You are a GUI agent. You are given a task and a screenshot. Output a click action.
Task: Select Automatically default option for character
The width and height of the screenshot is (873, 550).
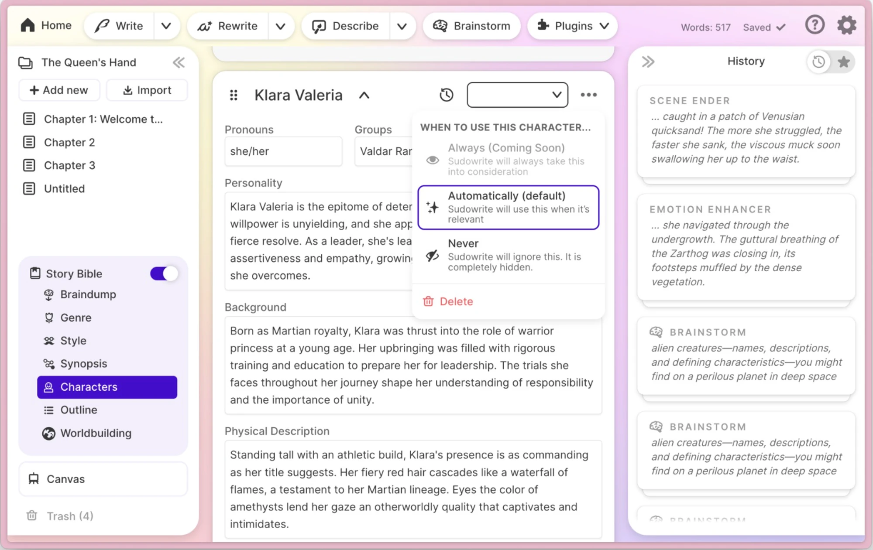507,206
